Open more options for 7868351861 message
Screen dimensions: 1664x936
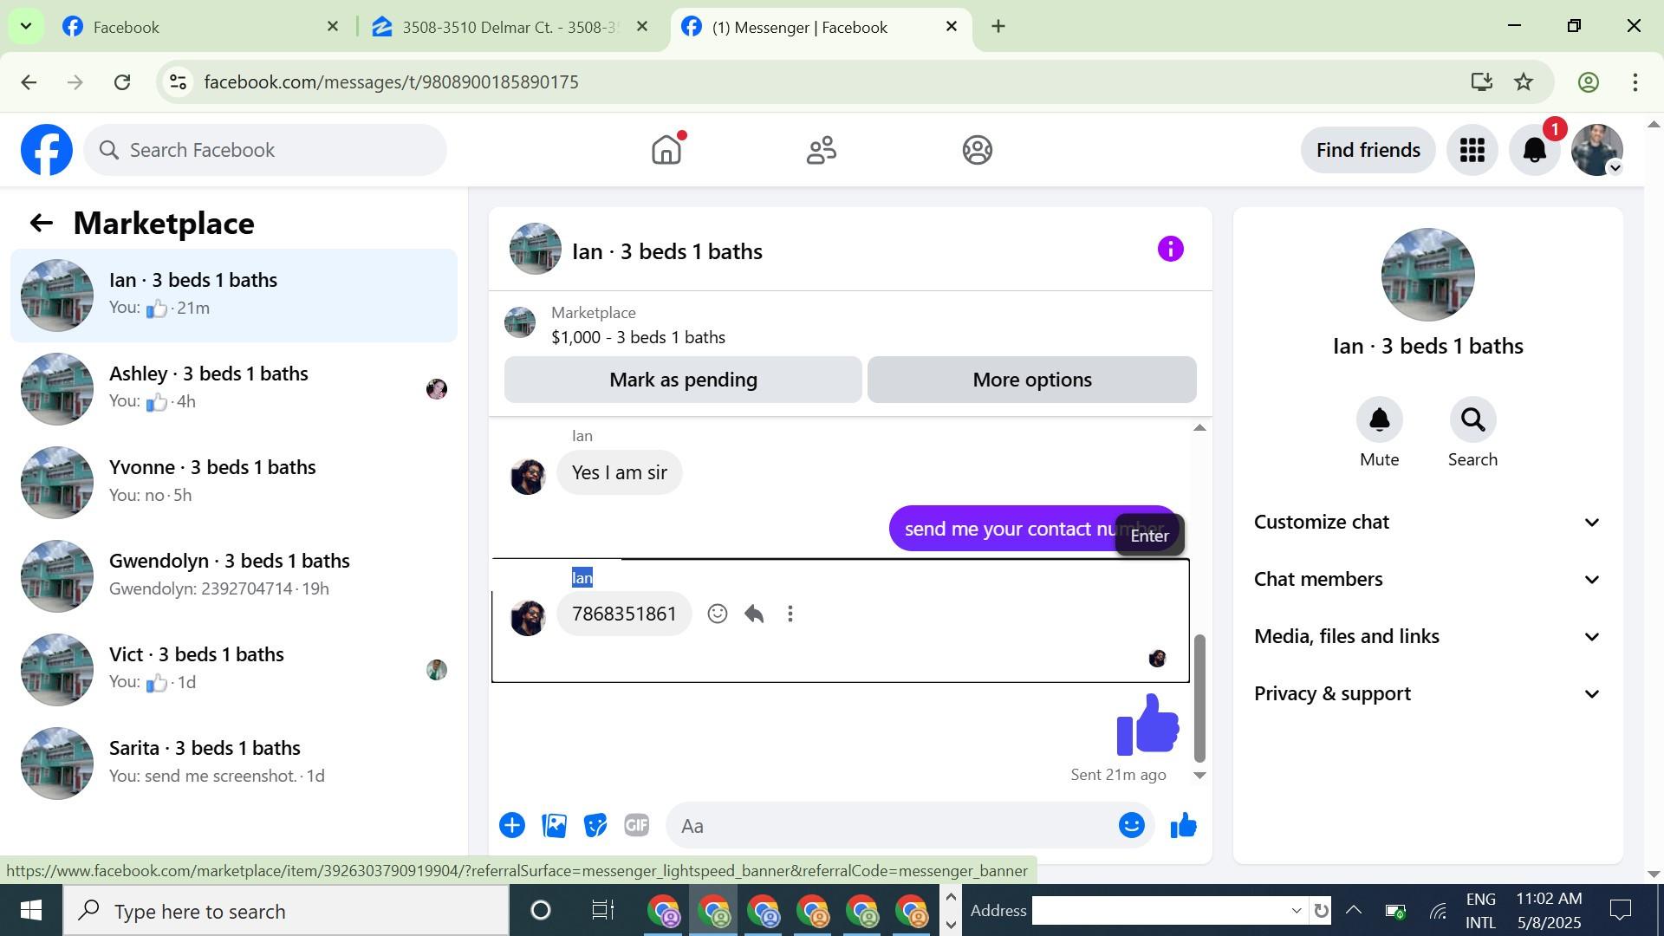pos(790,614)
